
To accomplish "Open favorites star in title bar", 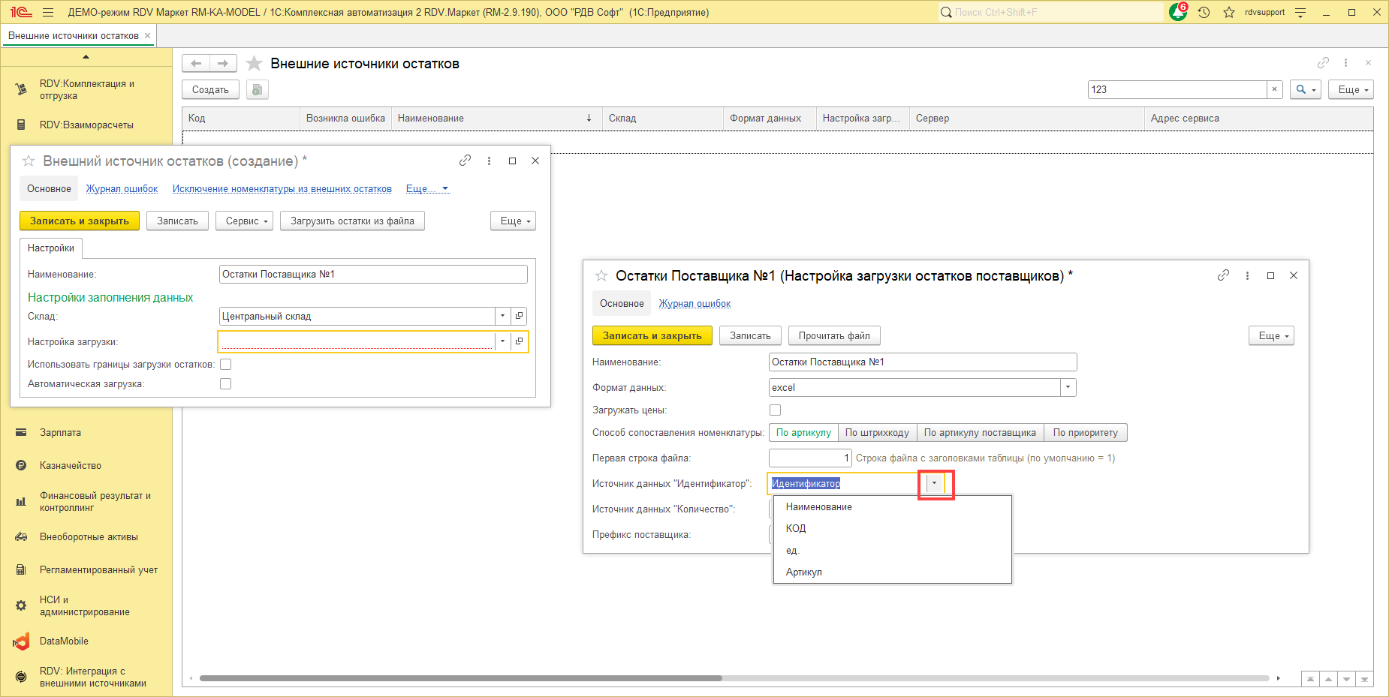I will point(1228,13).
